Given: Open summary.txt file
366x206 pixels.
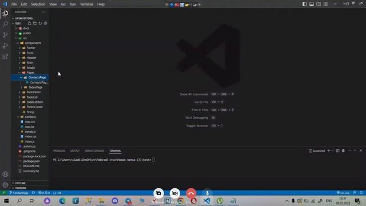Looking at the screenshot, I should [x=30, y=171].
